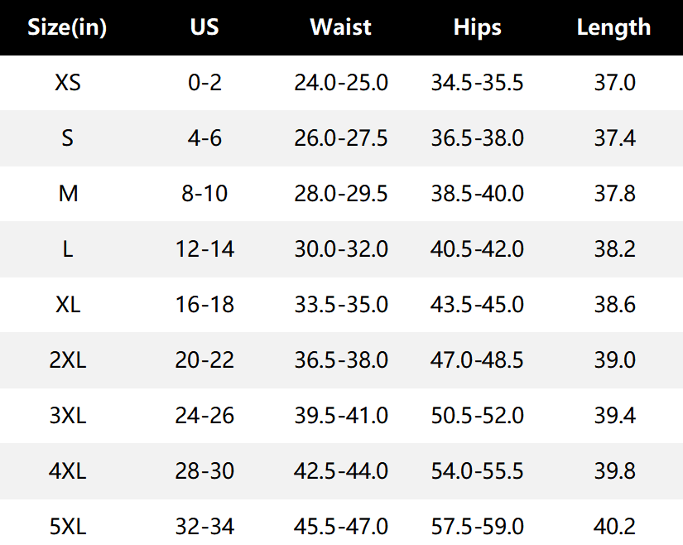Screen dimensions: 683x545
Task: Select length value 37.0
Action: [614, 82]
